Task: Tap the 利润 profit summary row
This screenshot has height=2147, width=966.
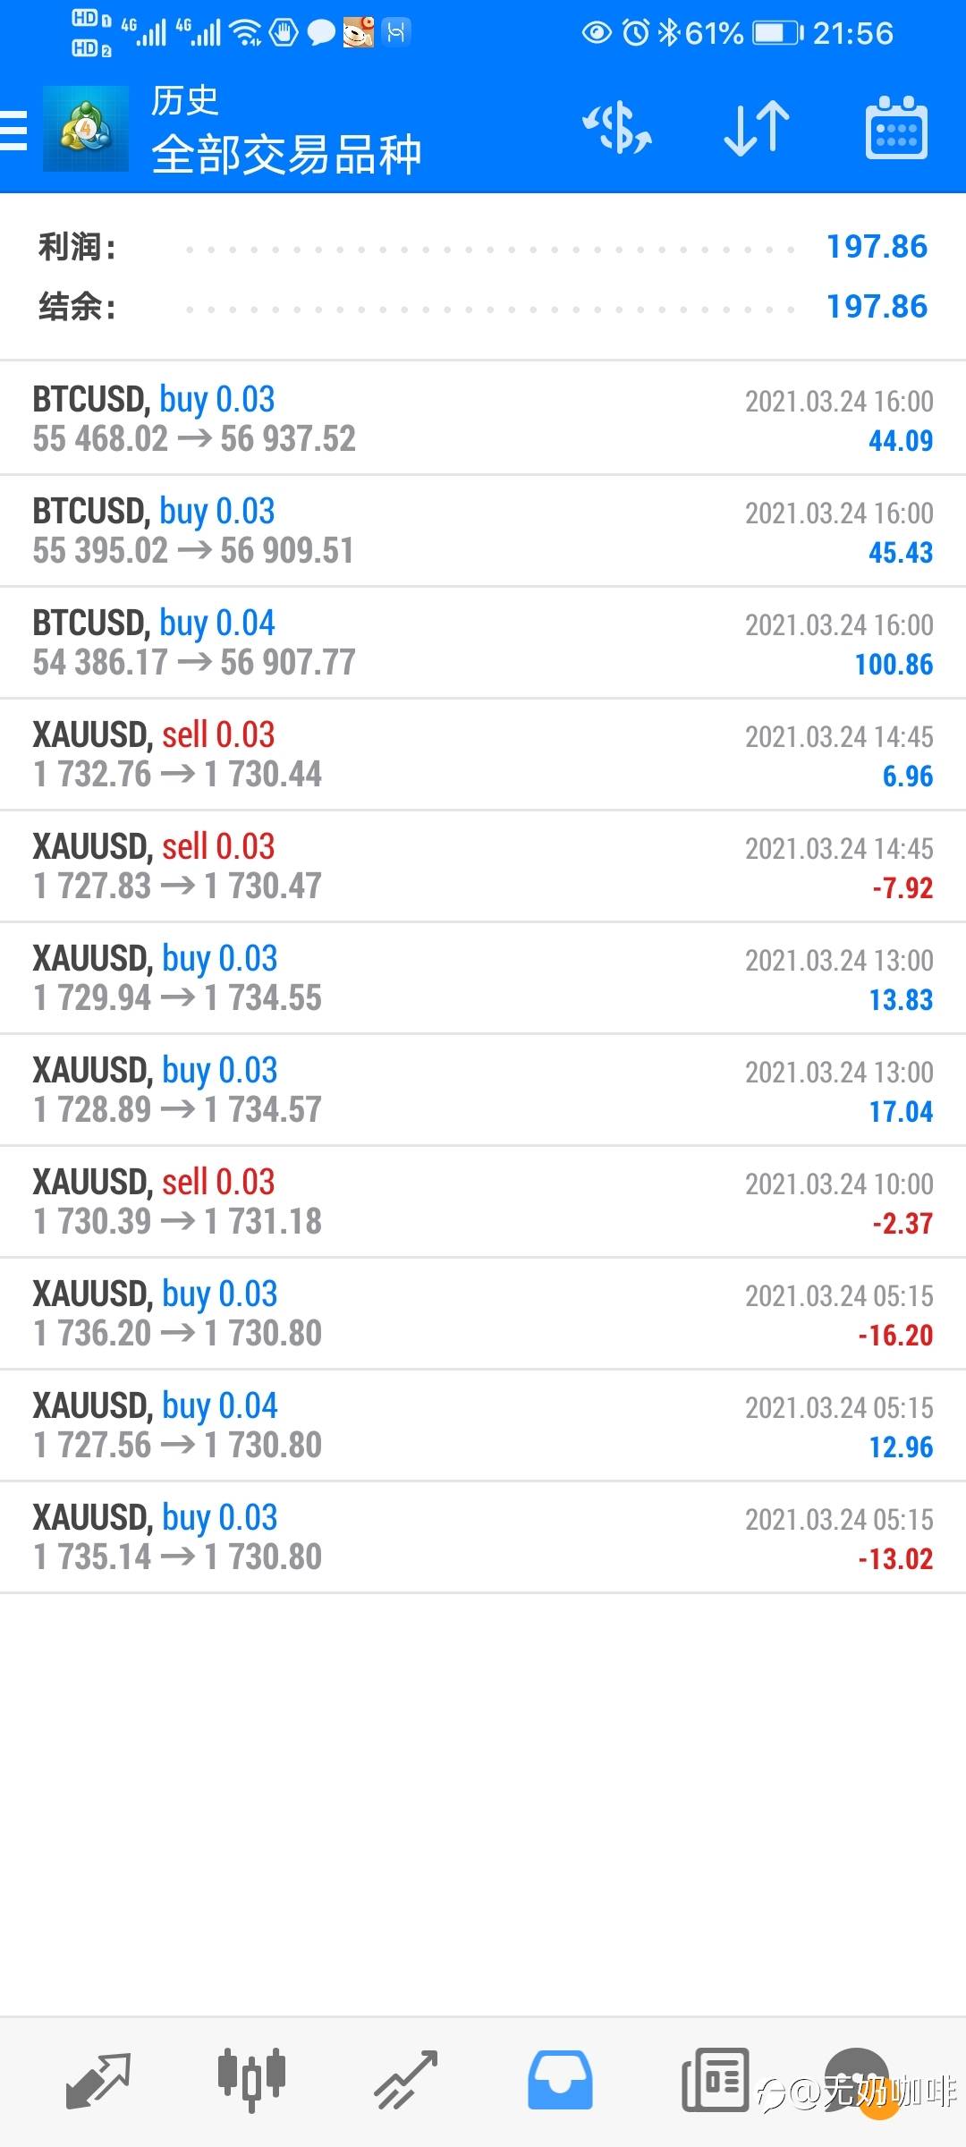Action: [483, 247]
